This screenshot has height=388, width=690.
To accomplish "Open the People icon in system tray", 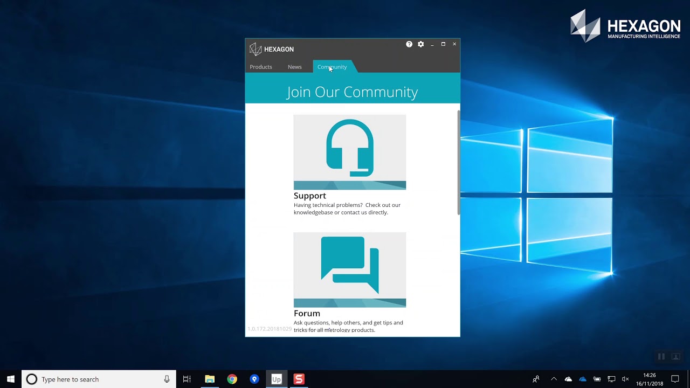I will click(536, 379).
